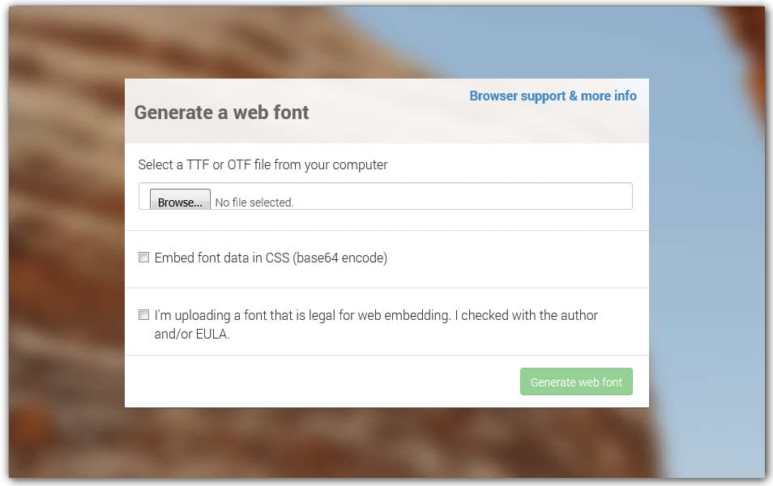Enable the Embed font data in CSS checkbox
The height and width of the screenshot is (486, 773).
coord(143,257)
